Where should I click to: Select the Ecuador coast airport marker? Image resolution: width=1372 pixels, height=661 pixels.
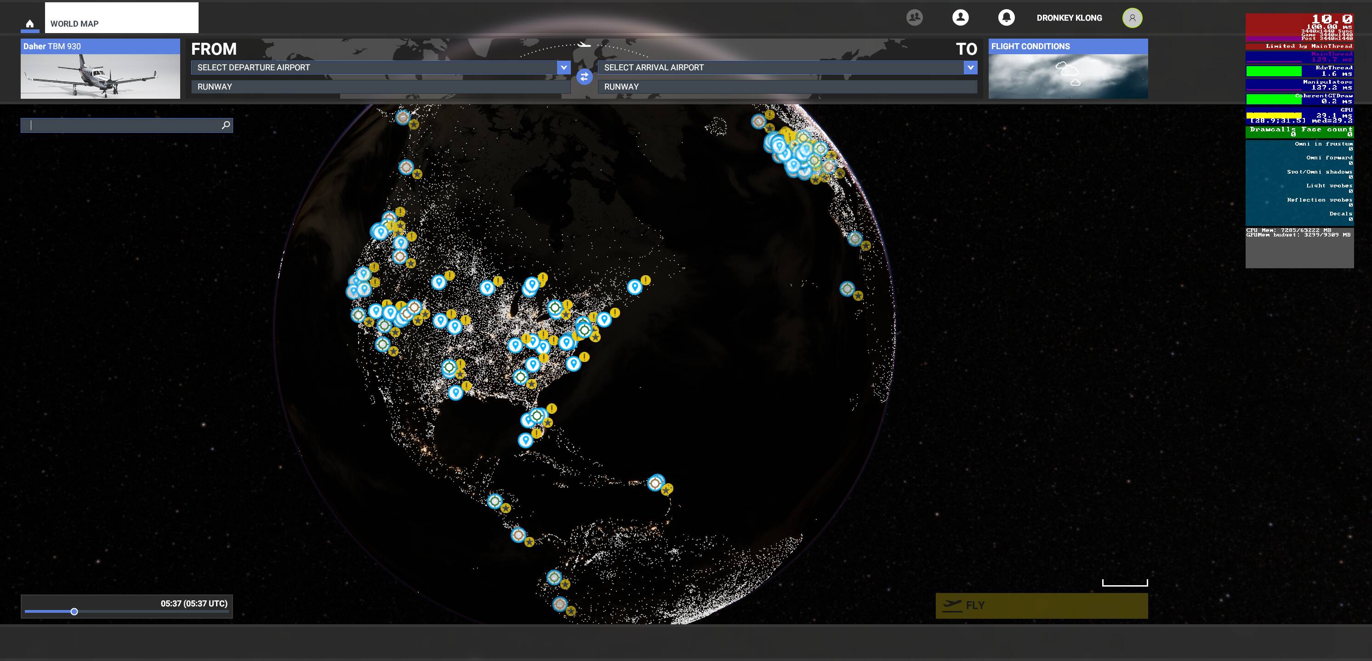click(x=554, y=577)
